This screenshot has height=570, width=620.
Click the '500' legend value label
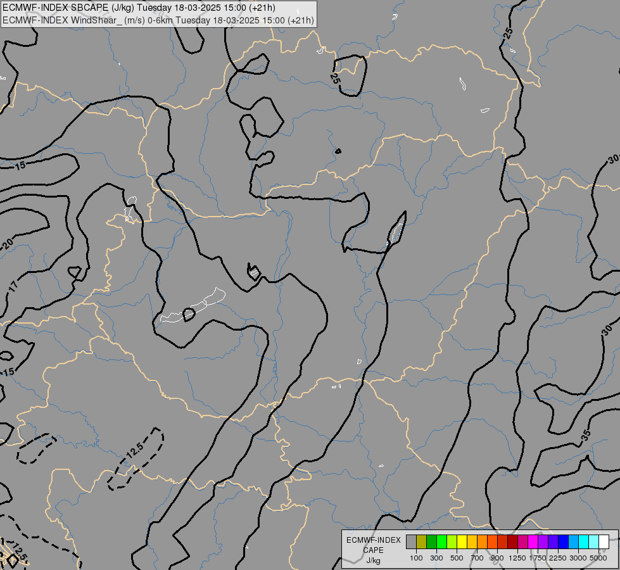point(457,558)
